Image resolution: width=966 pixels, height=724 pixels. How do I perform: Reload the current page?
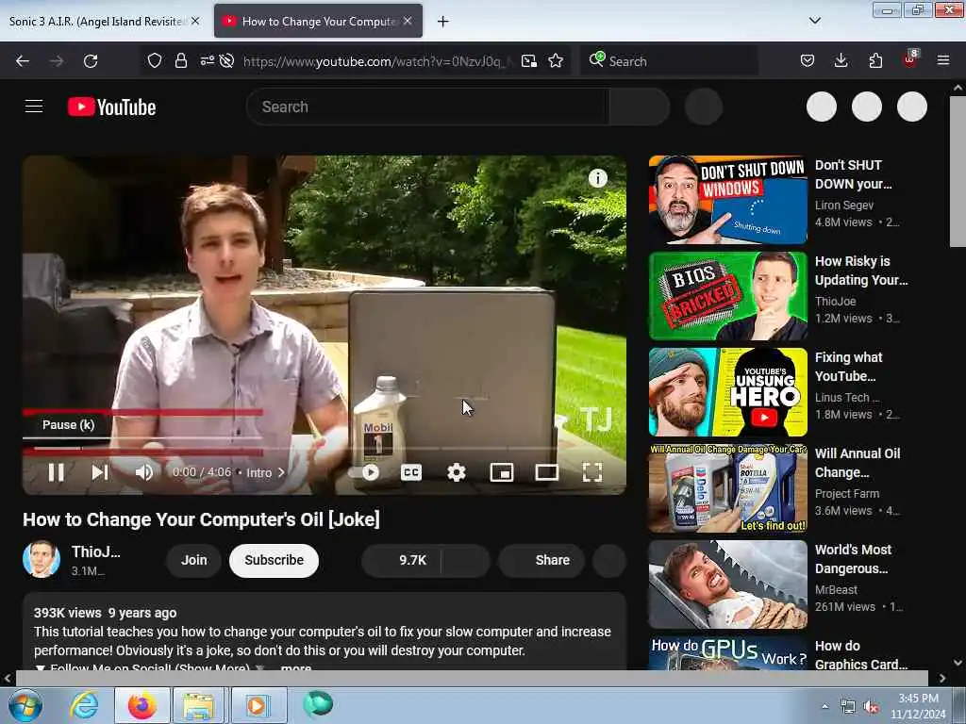tap(91, 61)
